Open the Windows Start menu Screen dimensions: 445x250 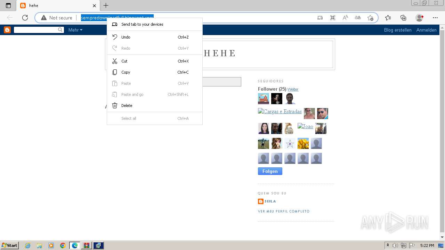[9, 245]
